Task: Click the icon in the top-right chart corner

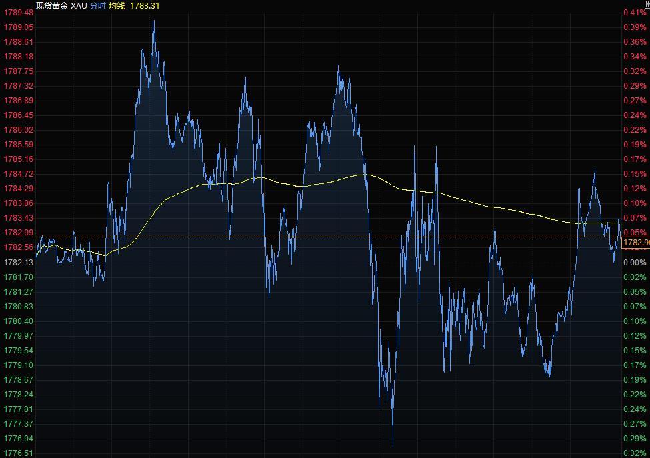Action: [646, 4]
